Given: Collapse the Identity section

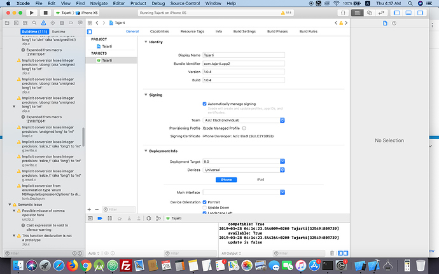Looking at the screenshot, I should (146, 42).
